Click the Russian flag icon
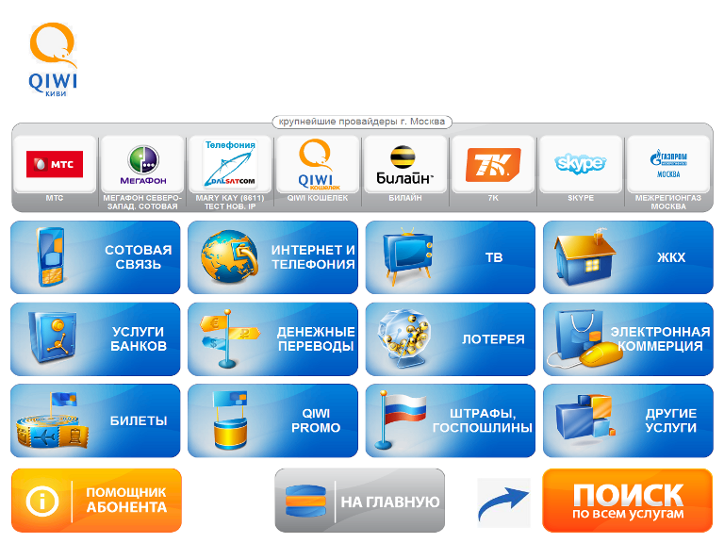The height and width of the screenshot is (543, 724). (400, 420)
